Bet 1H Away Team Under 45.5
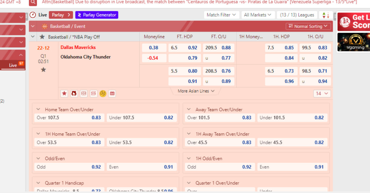This screenshot has height=193, width=370. pyautogui.click(x=292, y=142)
